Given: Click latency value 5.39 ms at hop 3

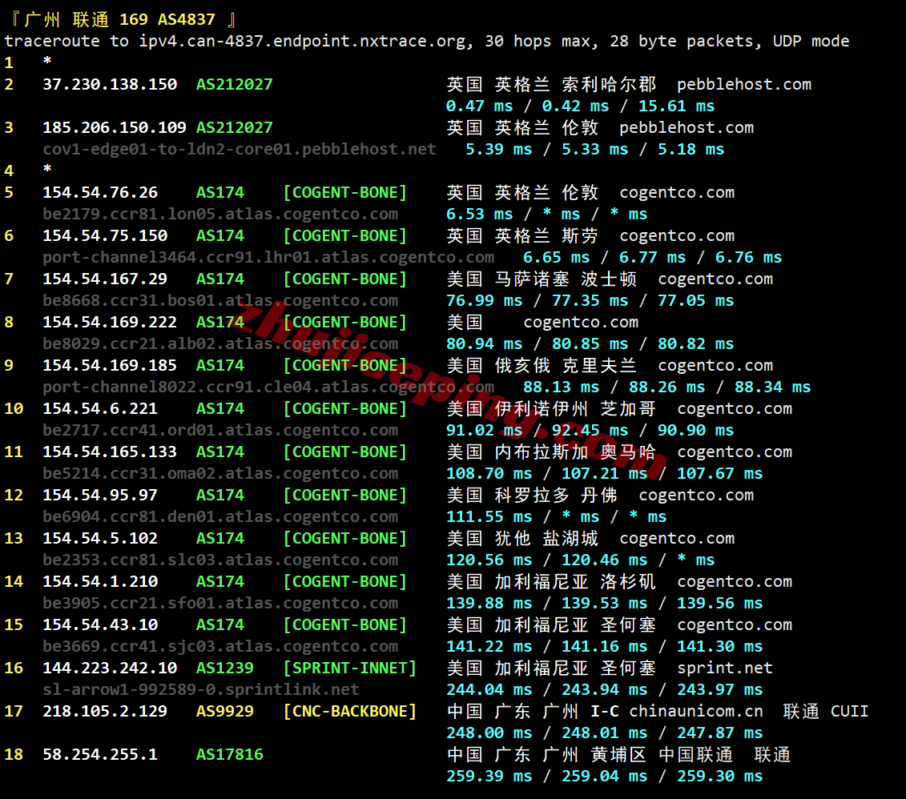Looking at the screenshot, I should [498, 150].
